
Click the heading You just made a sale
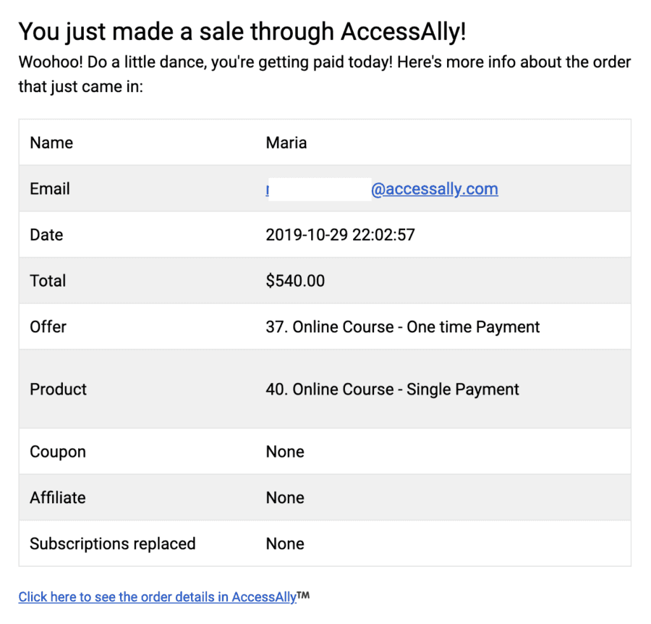pyautogui.click(x=242, y=32)
